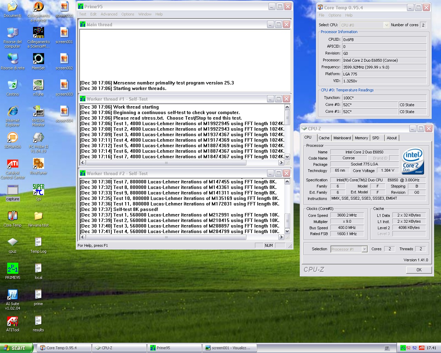Open the screen002 desktop file
Viewport: 441px width, 353px height.
[64, 62]
